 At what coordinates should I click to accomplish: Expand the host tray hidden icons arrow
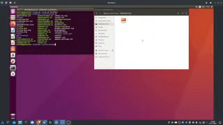[207, 123]
